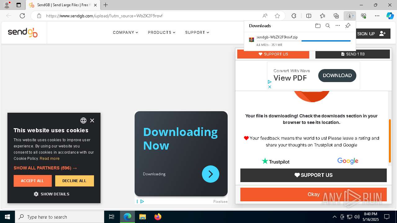Click the SendGB logo
This screenshot has width=397, height=223.
coord(23,32)
